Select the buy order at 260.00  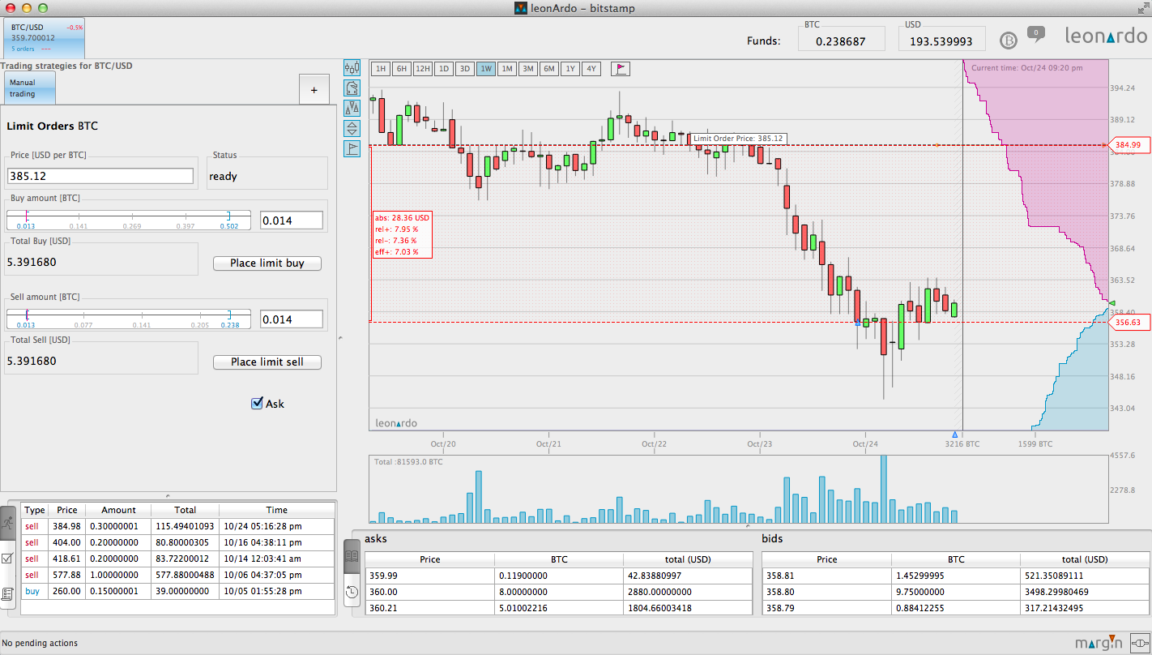(x=177, y=592)
